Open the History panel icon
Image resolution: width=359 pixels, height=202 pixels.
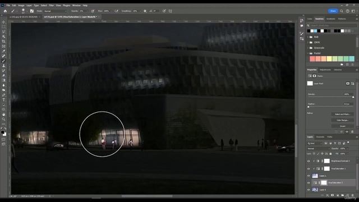pos(302,21)
